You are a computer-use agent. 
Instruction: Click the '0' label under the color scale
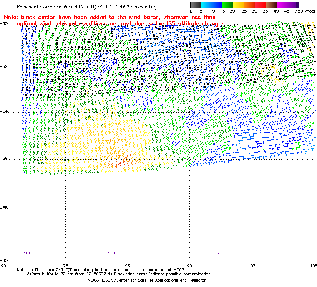pyautogui.click(x=191, y=11)
